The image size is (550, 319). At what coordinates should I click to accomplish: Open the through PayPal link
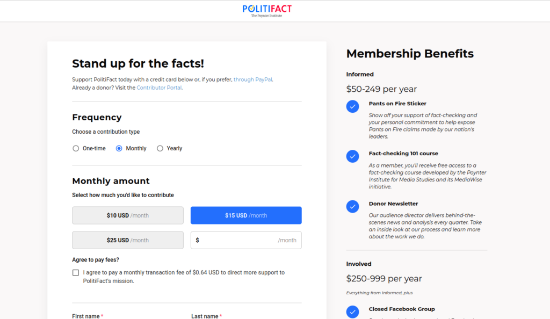(252, 79)
